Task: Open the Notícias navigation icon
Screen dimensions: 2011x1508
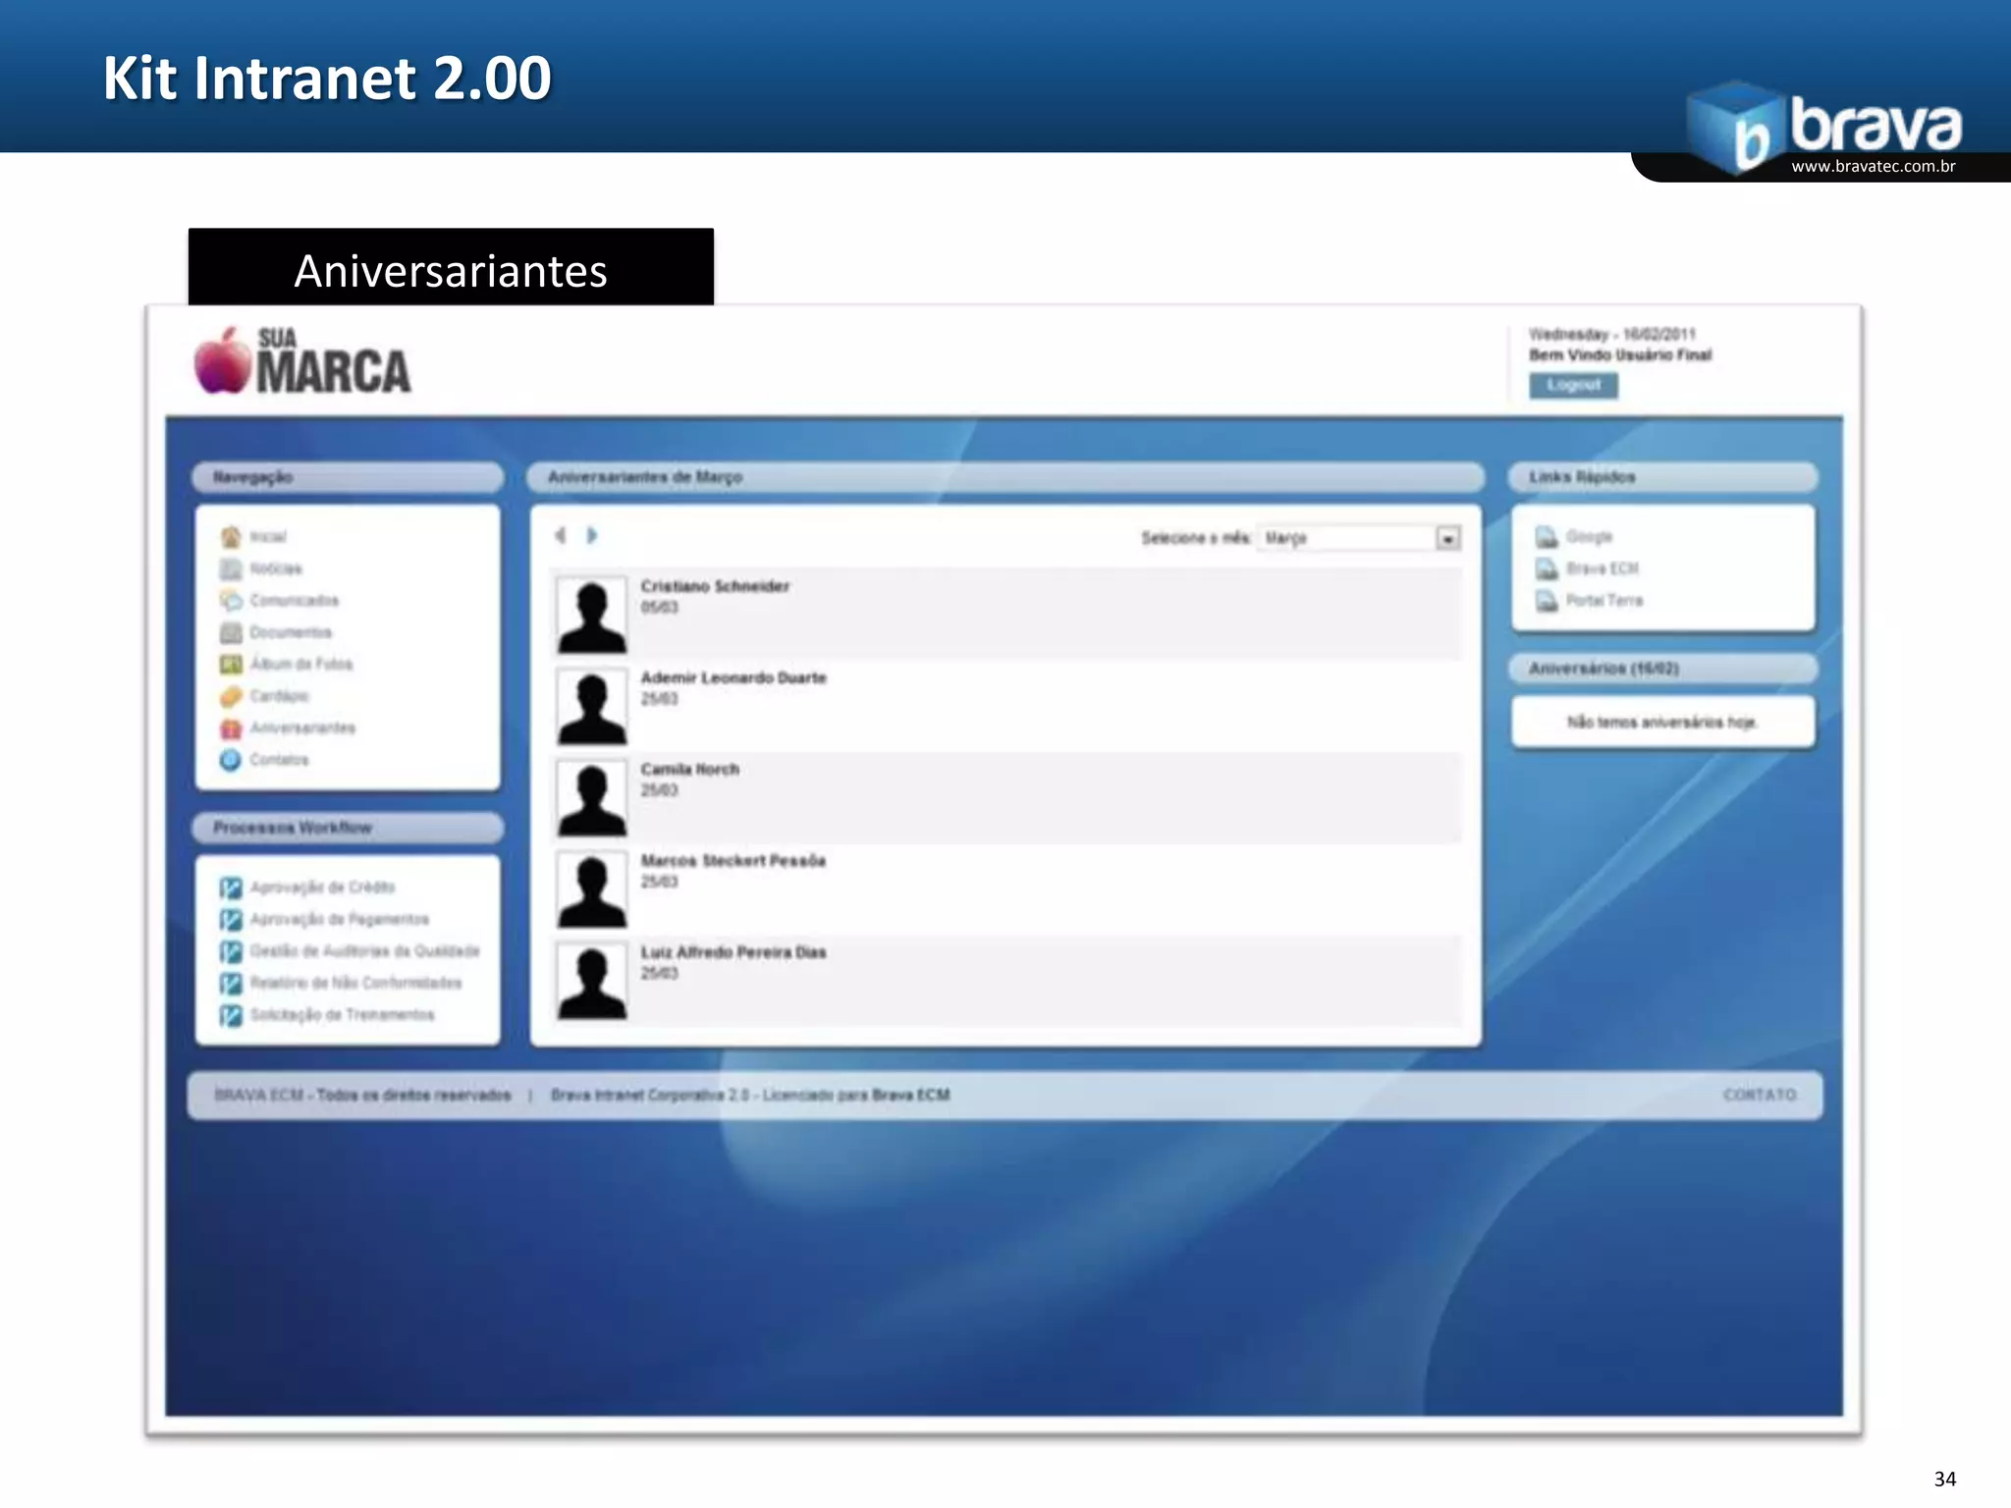Action: click(x=231, y=568)
